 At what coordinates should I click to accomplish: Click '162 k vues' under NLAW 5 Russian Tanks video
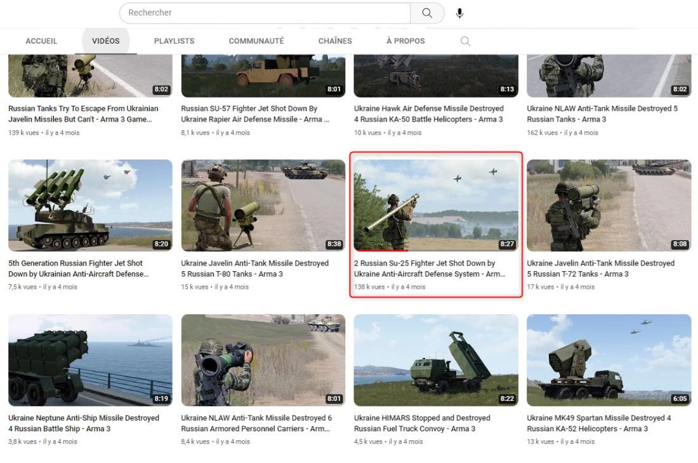click(542, 132)
